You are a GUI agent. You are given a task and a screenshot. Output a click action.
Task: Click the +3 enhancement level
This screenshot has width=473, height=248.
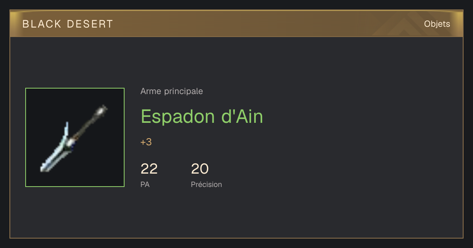tap(146, 142)
